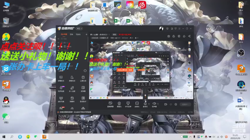Open the notification center in the taskbar
The height and width of the screenshot is (140, 250).
245,137
